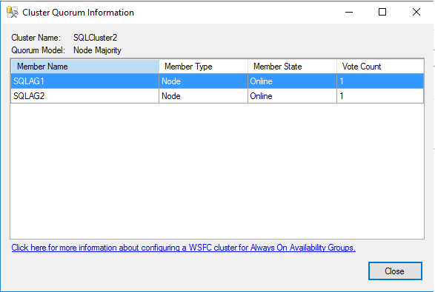435x292 pixels.
Task: Sort by Member Type column header
Action: pos(203,67)
